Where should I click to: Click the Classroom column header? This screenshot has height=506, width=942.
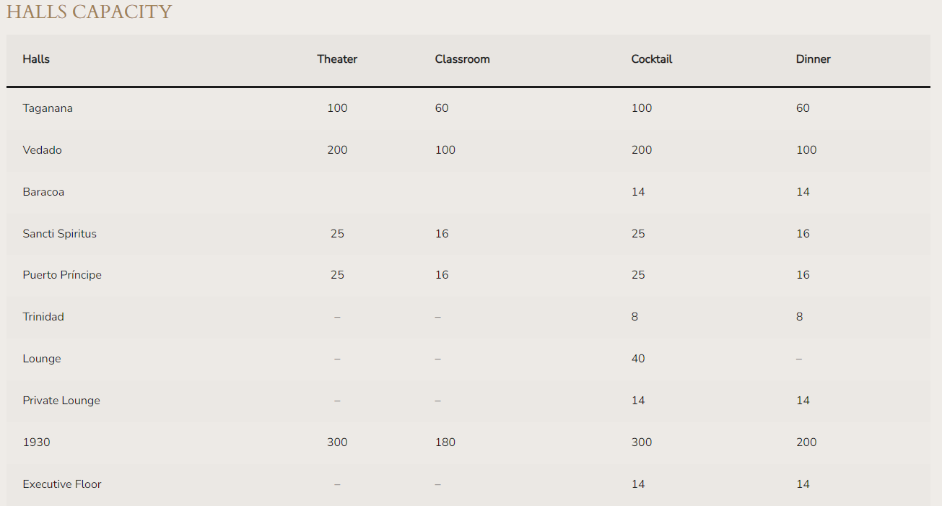(x=462, y=59)
